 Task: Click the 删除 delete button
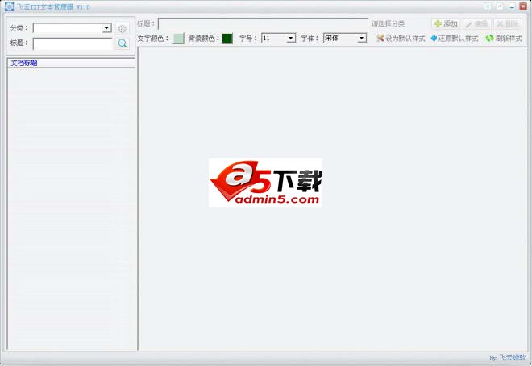pyautogui.click(x=508, y=23)
